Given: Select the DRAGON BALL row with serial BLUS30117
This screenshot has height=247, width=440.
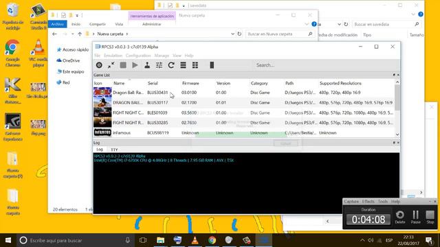Looking at the screenshot, I should 244,102.
